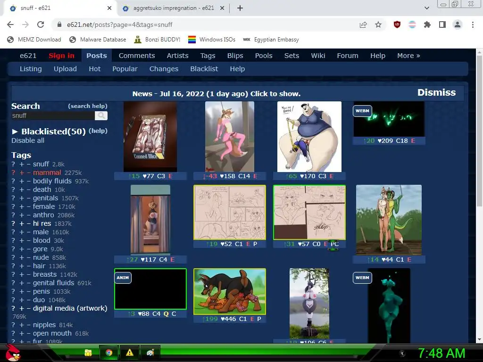Open the Egyptian Embassy bookmark
This screenshot has width=483, height=362.
tap(271, 40)
